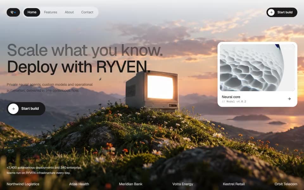Click the arrow icon on Neural core card

coord(289,99)
